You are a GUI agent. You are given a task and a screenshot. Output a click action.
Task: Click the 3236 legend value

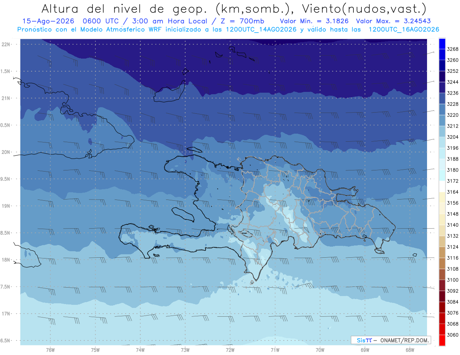(453, 93)
